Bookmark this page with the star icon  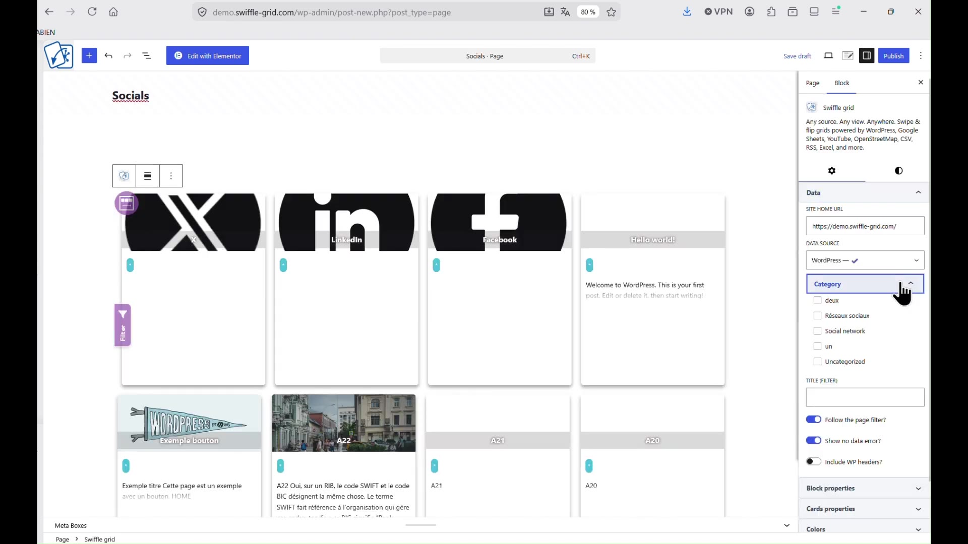612,12
